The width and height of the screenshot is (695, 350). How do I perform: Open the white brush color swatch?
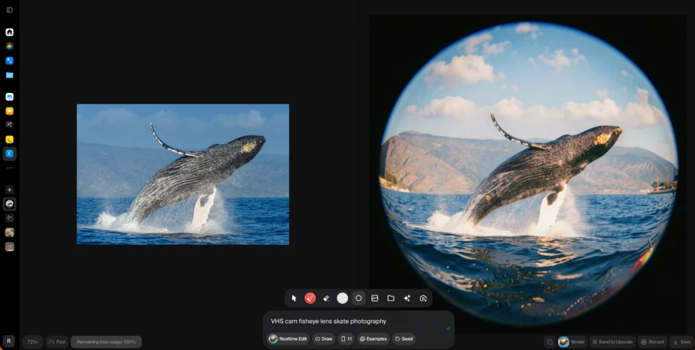click(342, 298)
